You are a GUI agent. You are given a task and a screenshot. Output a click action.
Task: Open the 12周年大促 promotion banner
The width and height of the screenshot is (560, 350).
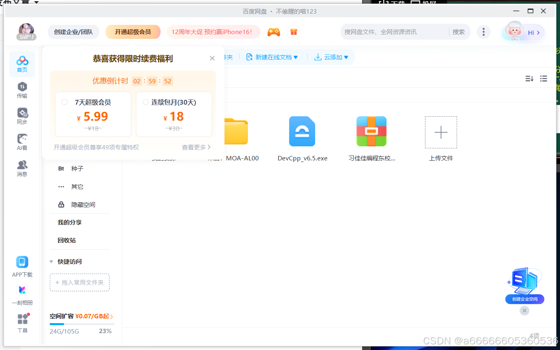pyautogui.click(x=214, y=32)
